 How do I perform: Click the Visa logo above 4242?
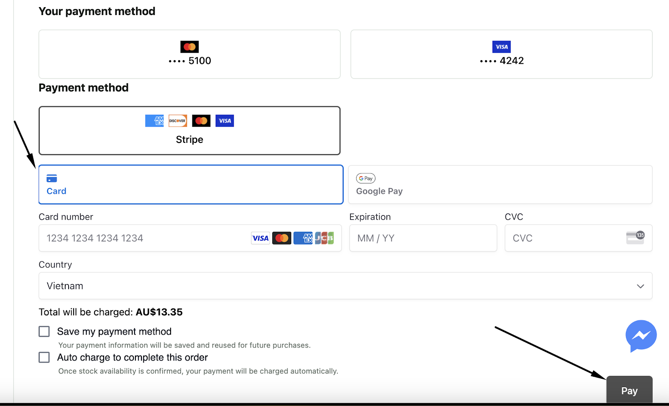501,47
